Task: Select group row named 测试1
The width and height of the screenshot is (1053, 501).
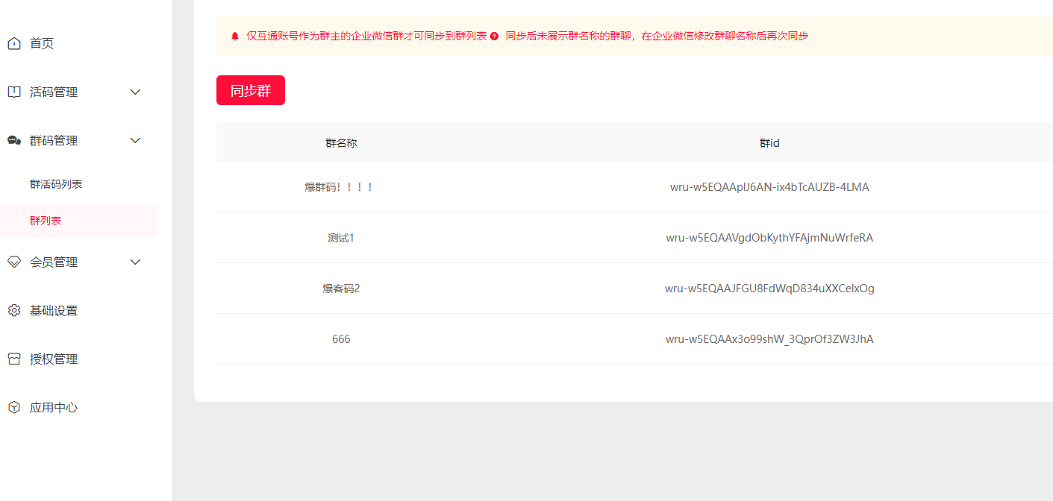Action: [341, 238]
